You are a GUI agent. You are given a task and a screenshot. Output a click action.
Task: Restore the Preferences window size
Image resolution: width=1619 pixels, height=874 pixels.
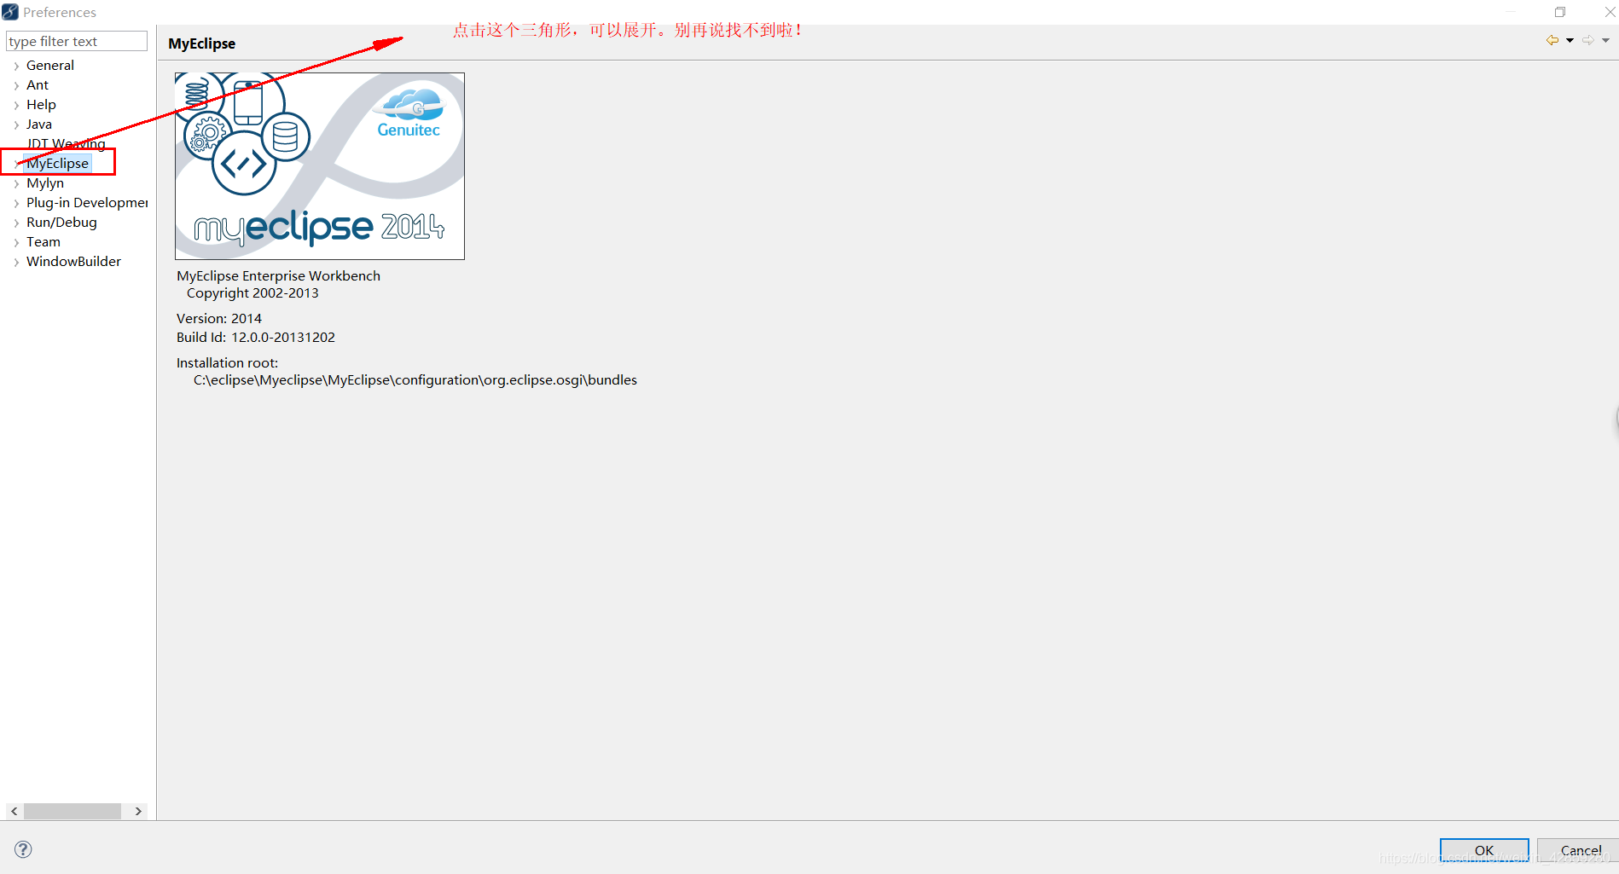click(1560, 12)
